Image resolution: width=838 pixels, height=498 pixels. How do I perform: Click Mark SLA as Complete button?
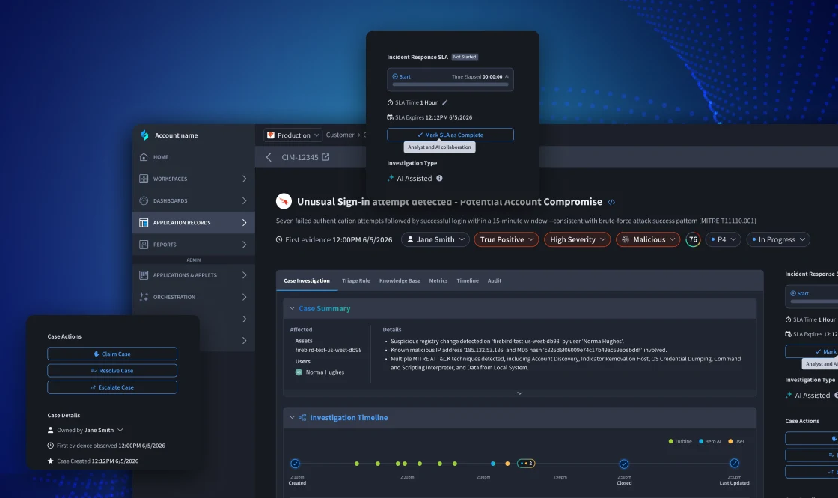coord(450,135)
